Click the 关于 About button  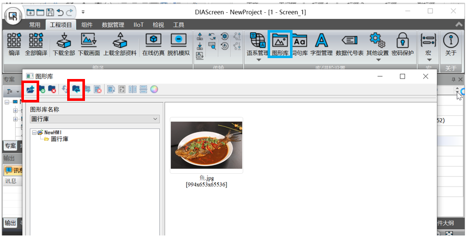point(451,44)
